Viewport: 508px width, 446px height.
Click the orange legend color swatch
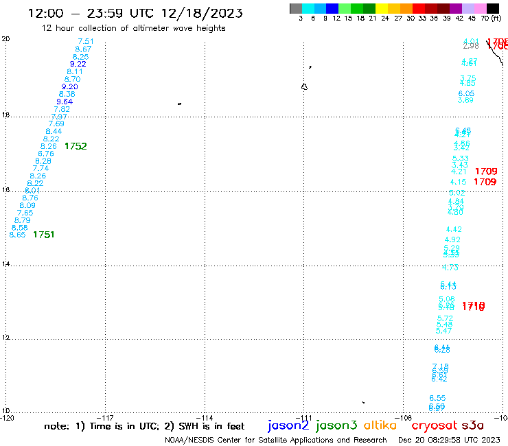[406, 8]
